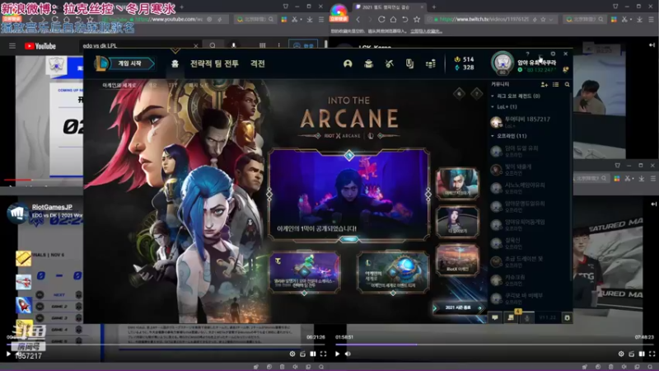Play the left video
This screenshot has width=659, height=371.
coord(8,354)
